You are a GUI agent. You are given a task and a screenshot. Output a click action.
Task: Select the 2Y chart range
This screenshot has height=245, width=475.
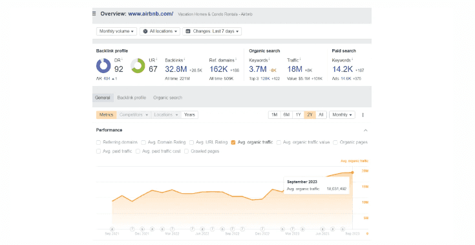pyautogui.click(x=310, y=115)
